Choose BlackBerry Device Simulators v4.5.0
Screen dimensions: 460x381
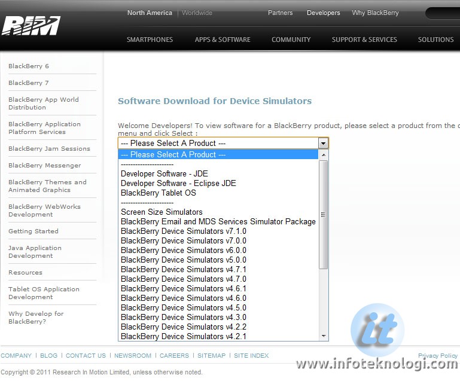(x=218, y=307)
